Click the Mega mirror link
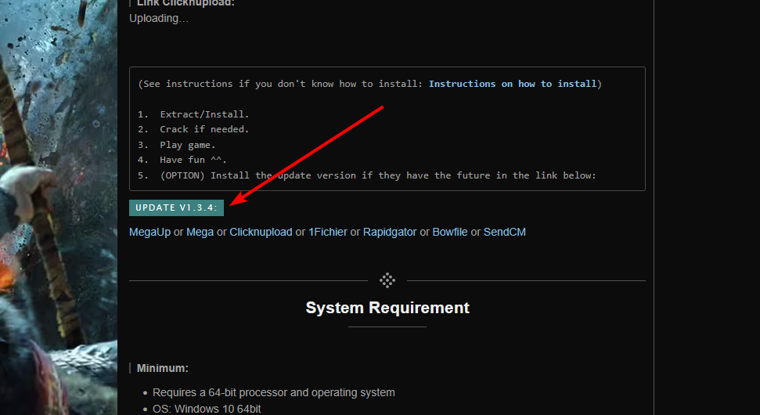 point(200,232)
